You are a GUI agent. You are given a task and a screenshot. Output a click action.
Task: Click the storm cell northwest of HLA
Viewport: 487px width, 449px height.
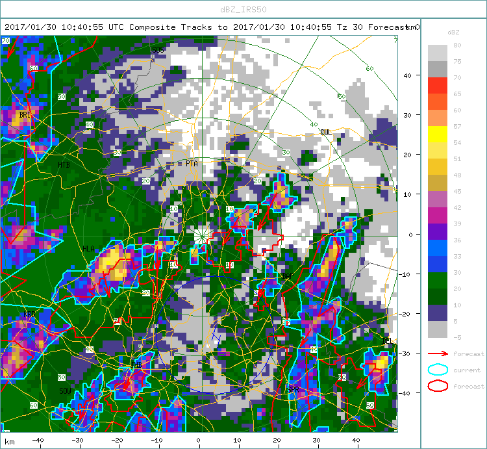click(x=112, y=264)
